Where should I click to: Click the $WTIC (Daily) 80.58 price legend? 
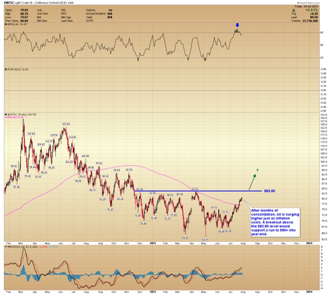20,114
